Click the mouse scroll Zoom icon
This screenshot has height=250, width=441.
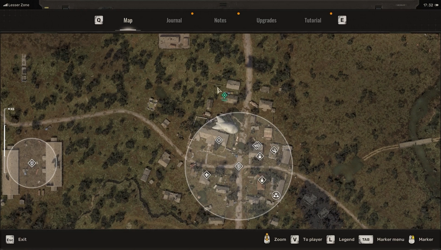tap(267, 239)
